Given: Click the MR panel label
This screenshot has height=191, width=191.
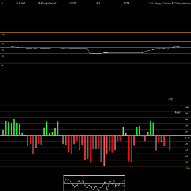Looking at the screenshot, I should (x=170, y=99).
